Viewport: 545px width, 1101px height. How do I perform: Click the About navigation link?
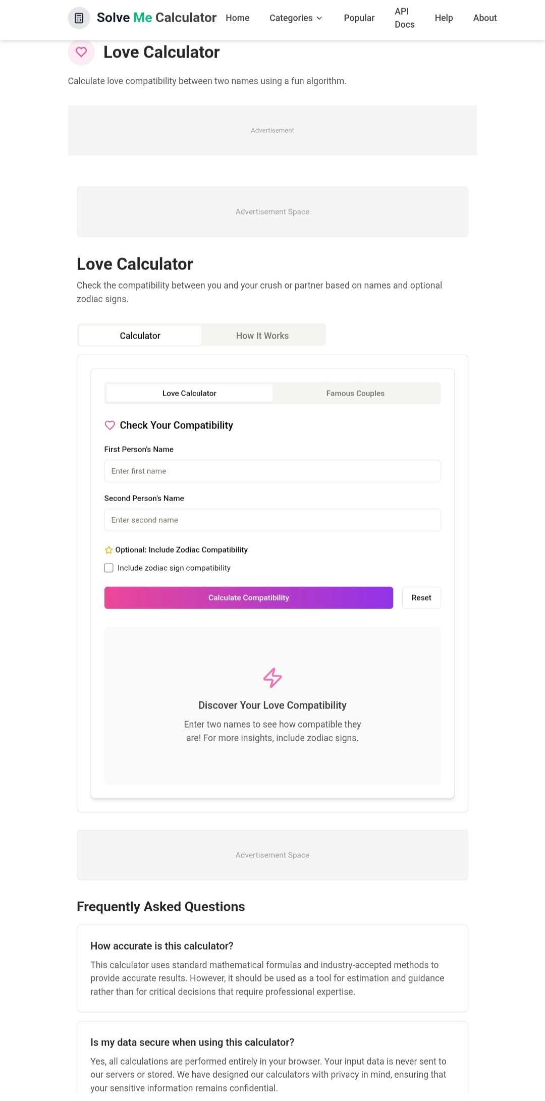tap(485, 18)
